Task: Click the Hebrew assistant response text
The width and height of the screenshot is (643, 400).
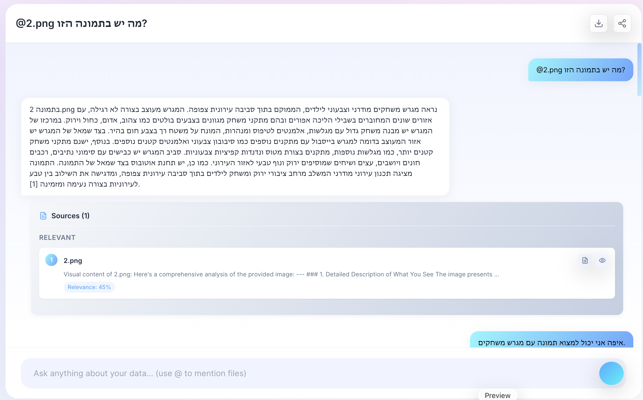Action: pos(233,146)
